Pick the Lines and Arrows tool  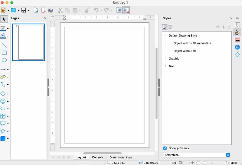click(x=3, y=70)
